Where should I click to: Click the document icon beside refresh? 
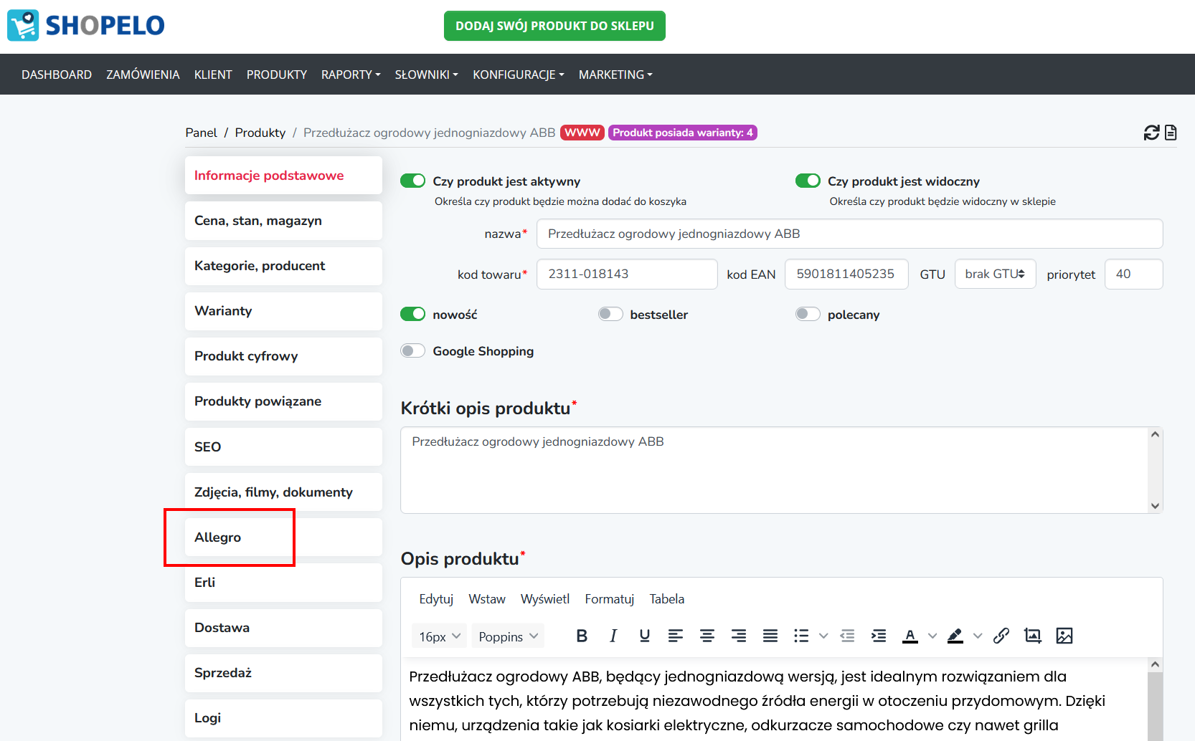coord(1171,133)
